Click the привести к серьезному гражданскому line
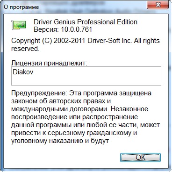The height and width of the screenshot is (172, 172). [74, 133]
